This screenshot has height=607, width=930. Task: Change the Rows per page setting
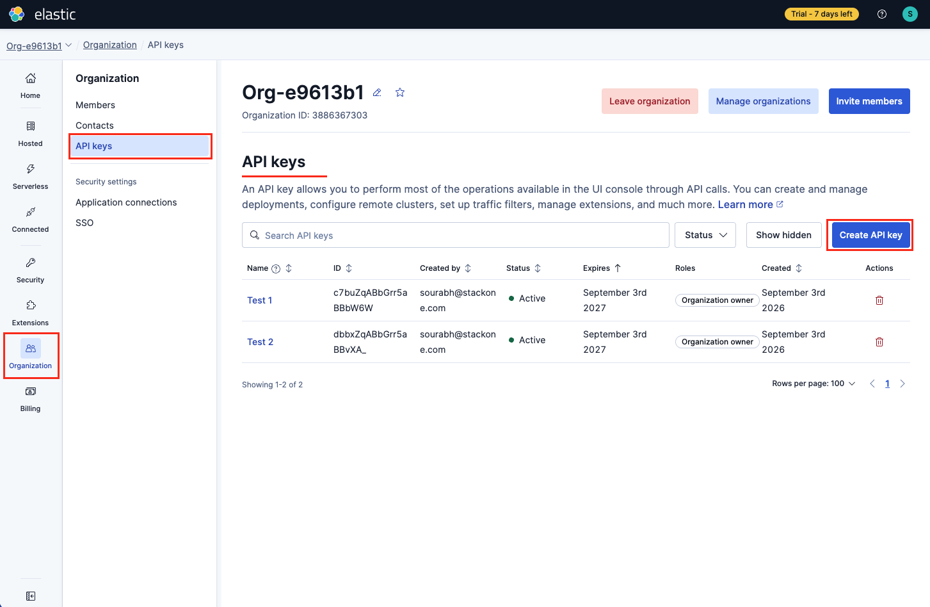point(814,384)
